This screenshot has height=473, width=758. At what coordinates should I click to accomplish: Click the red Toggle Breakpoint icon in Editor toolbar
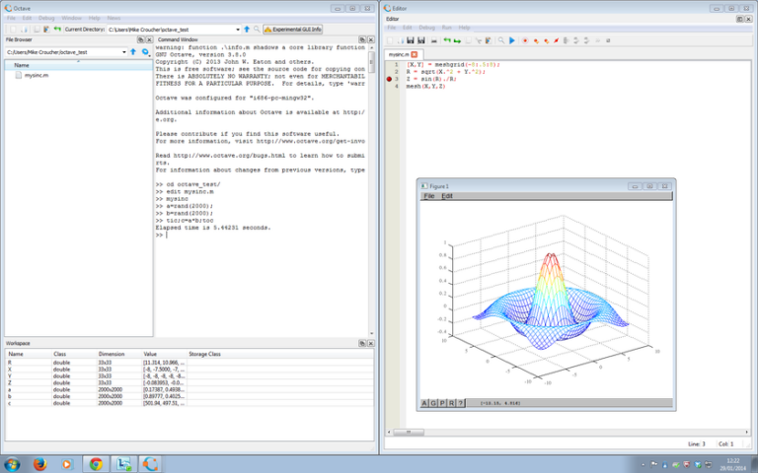[524, 40]
